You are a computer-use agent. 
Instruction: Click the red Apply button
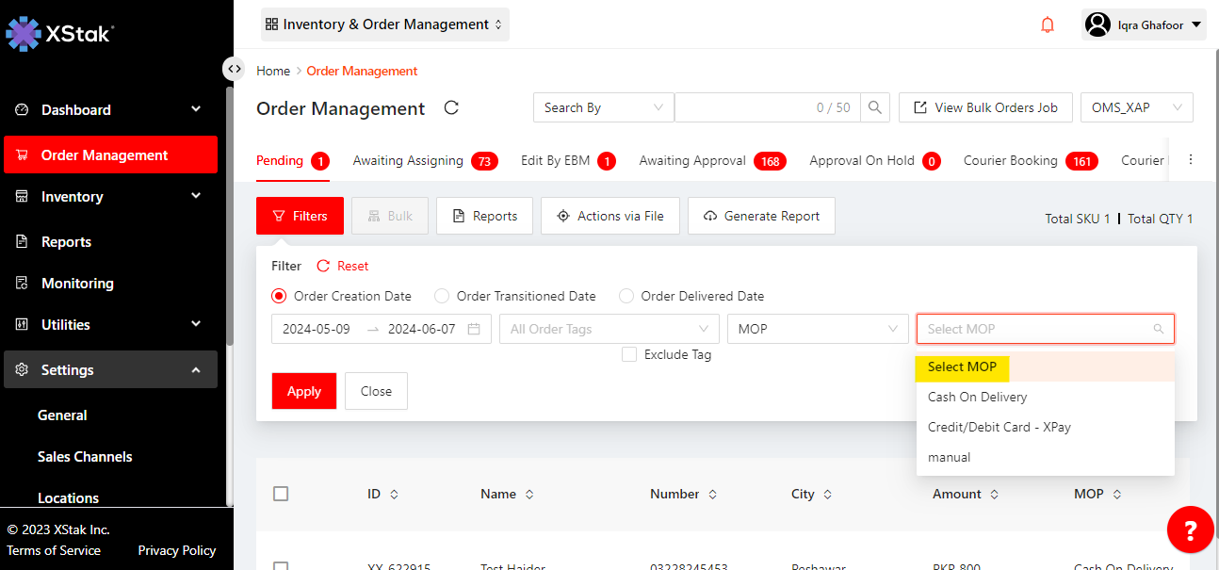[303, 391]
